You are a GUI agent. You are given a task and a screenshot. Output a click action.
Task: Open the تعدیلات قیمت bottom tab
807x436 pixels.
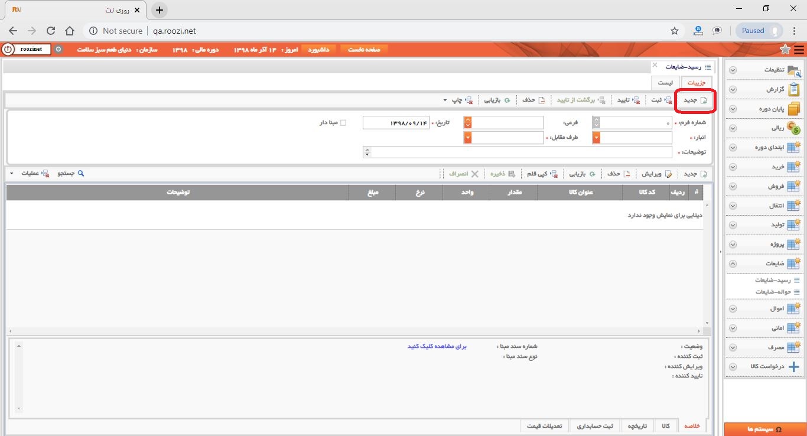pos(546,426)
